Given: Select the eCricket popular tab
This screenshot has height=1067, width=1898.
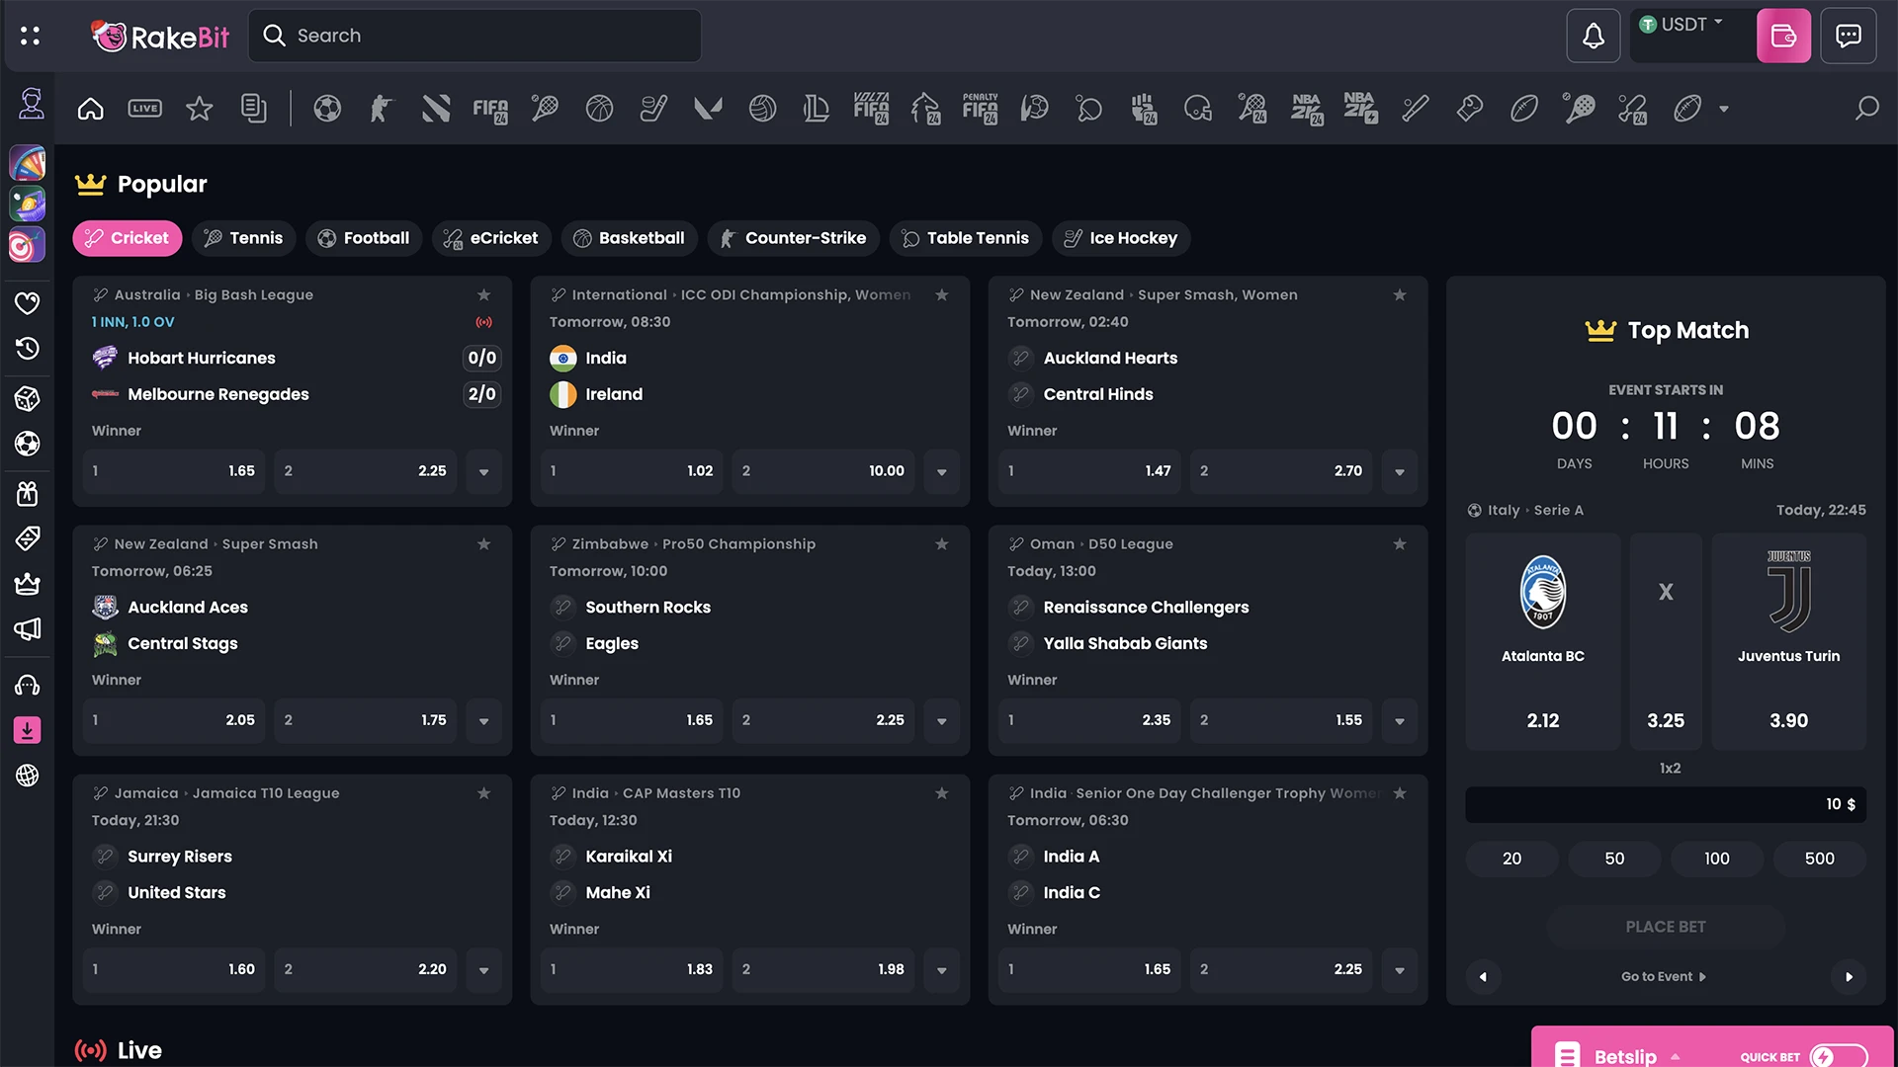Looking at the screenshot, I should tap(491, 238).
